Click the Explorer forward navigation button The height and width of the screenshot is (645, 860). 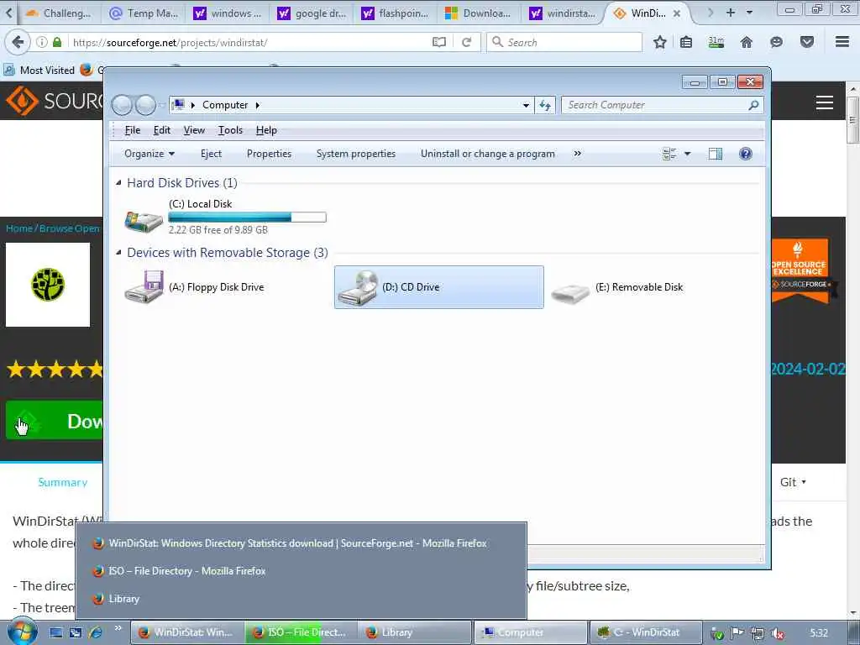point(145,105)
